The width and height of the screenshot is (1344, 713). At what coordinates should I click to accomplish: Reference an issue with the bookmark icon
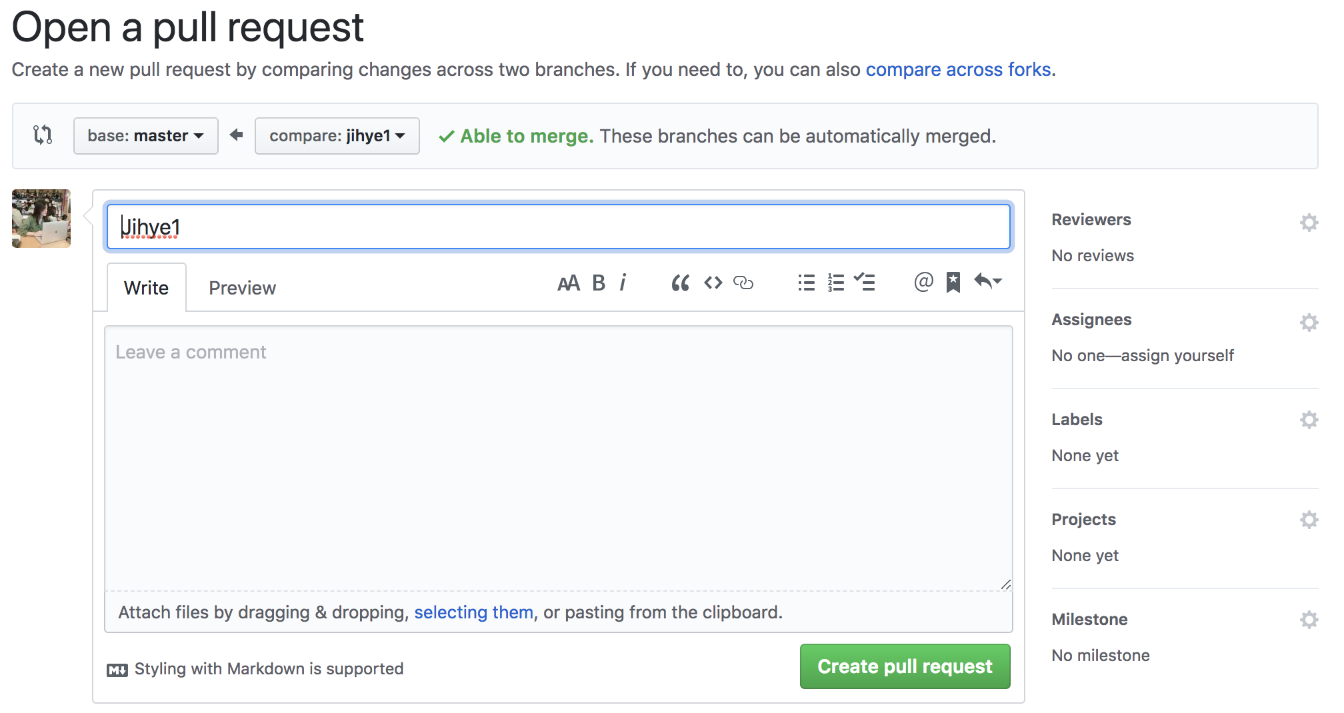pos(953,283)
